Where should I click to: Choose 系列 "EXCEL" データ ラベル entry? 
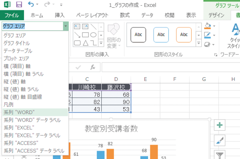coord(35,135)
